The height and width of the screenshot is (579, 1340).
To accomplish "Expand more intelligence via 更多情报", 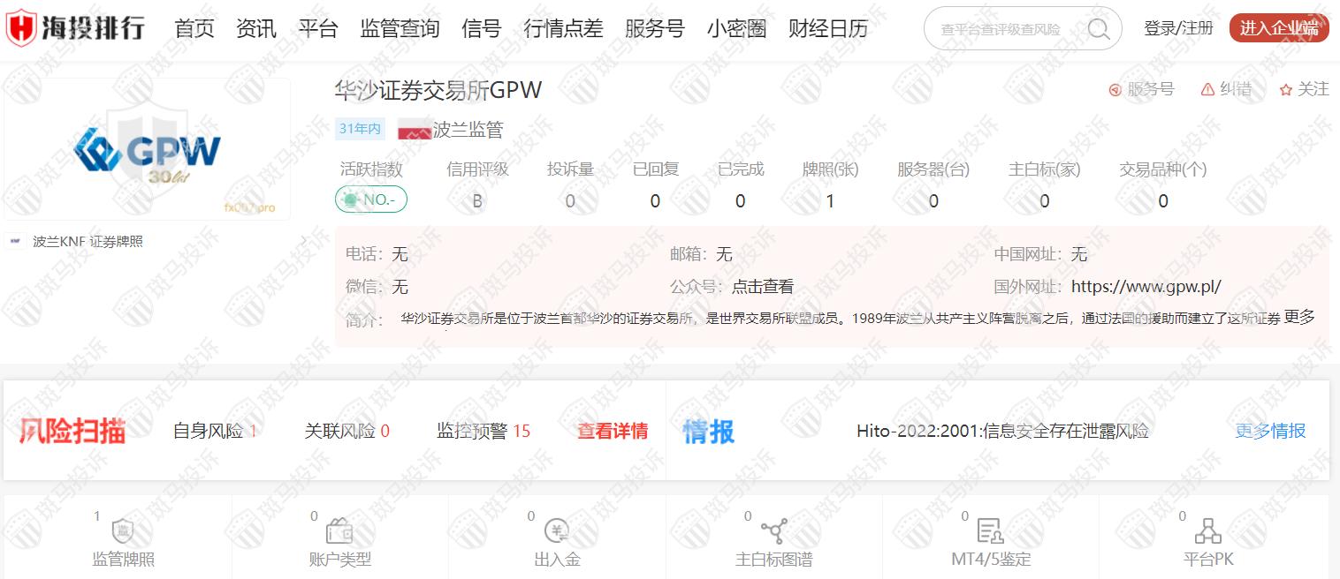I will [x=1270, y=431].
